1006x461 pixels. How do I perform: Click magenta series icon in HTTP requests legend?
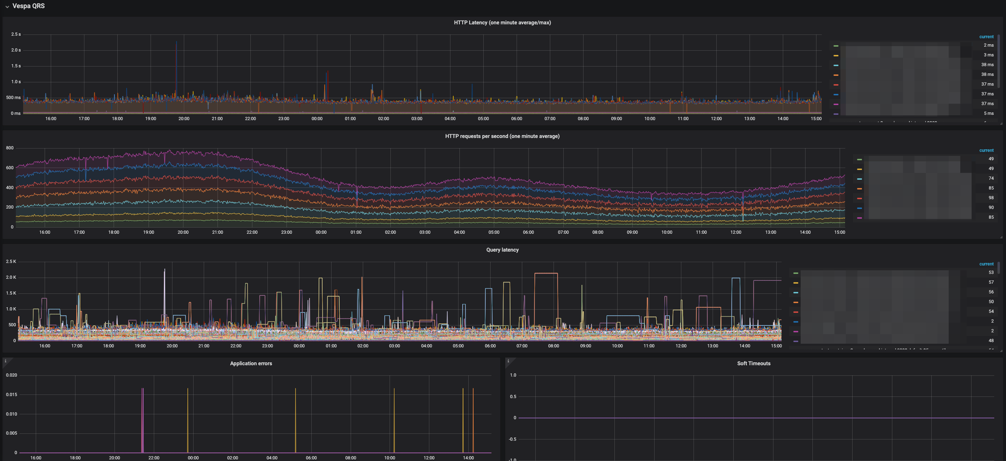point(860,218)
